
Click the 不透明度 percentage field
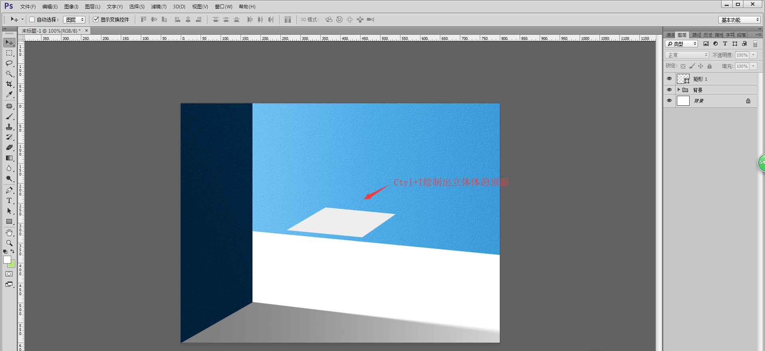742,55
